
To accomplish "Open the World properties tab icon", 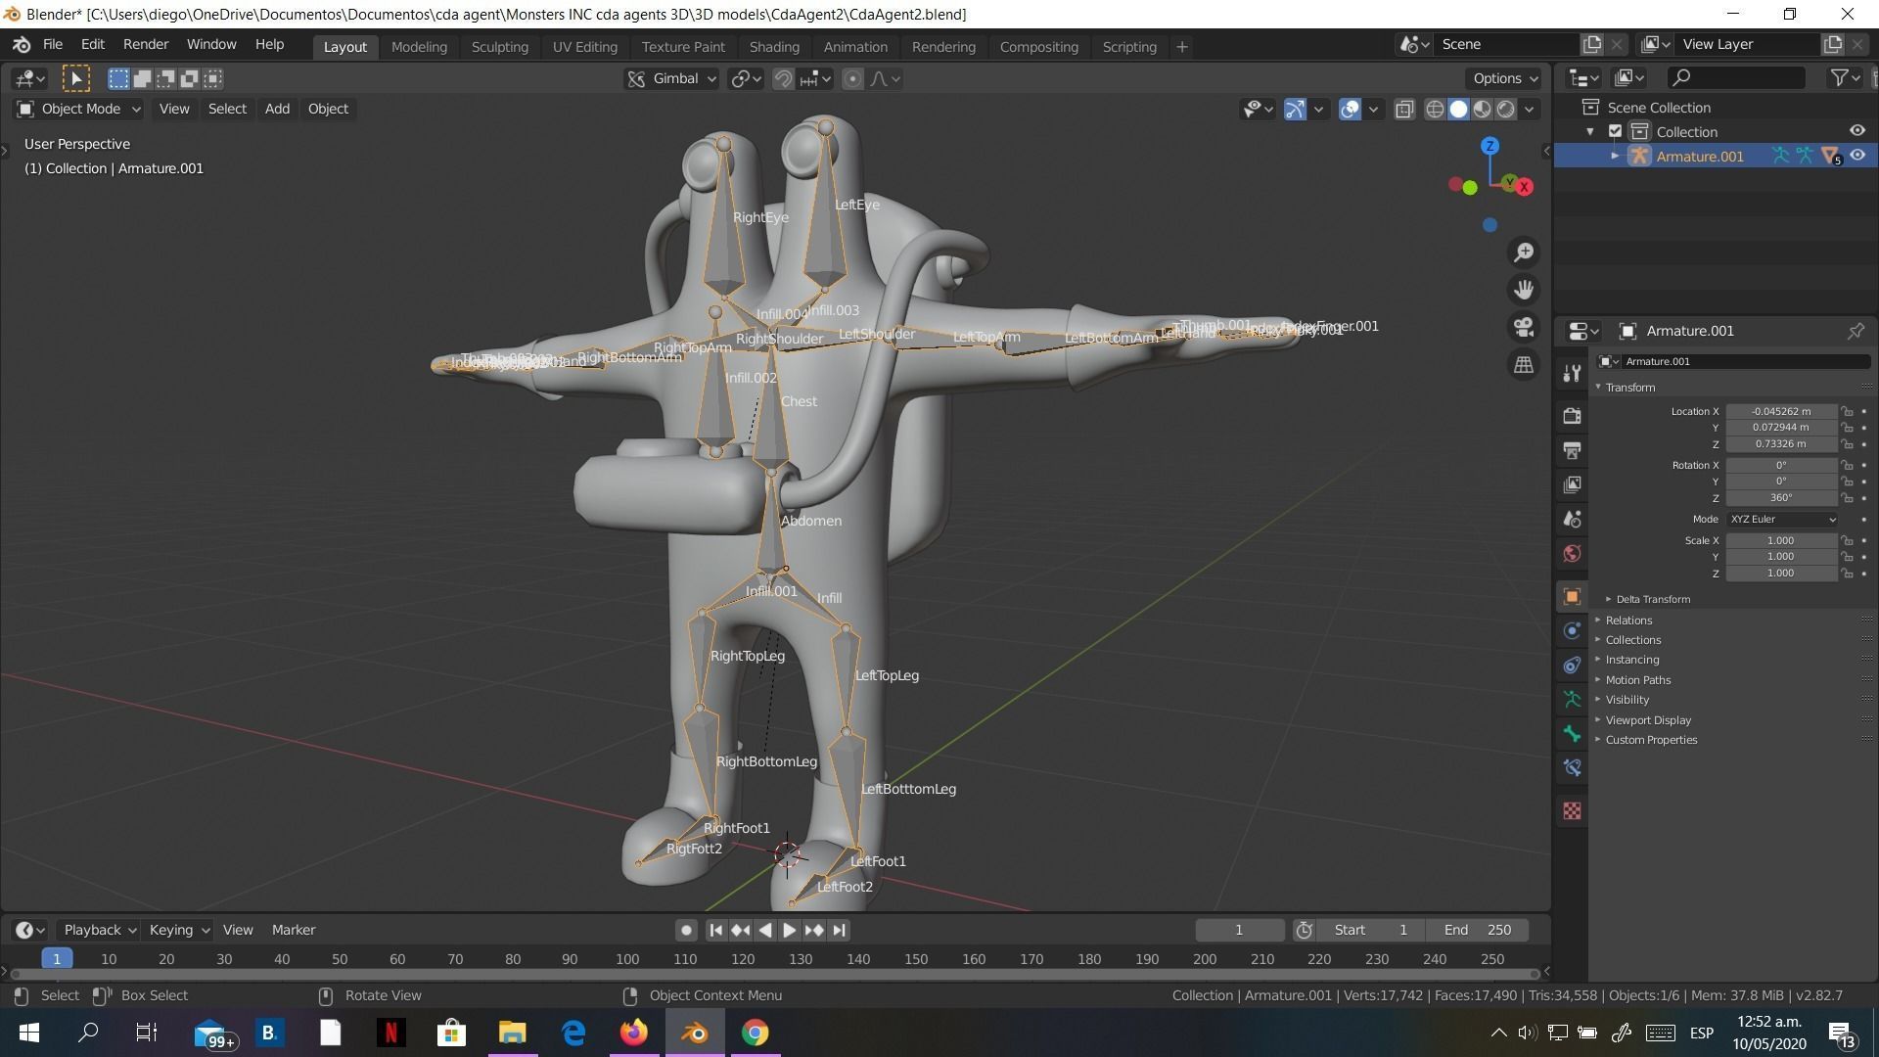I will pos(1572,554).
